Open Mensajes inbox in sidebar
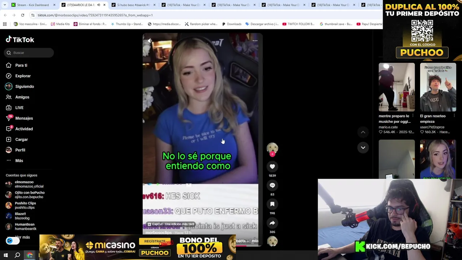Viewport: 462px width, 260px height. click(x=24, y=118)
